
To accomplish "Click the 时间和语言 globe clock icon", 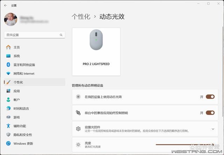I will (x=8, y=109).
